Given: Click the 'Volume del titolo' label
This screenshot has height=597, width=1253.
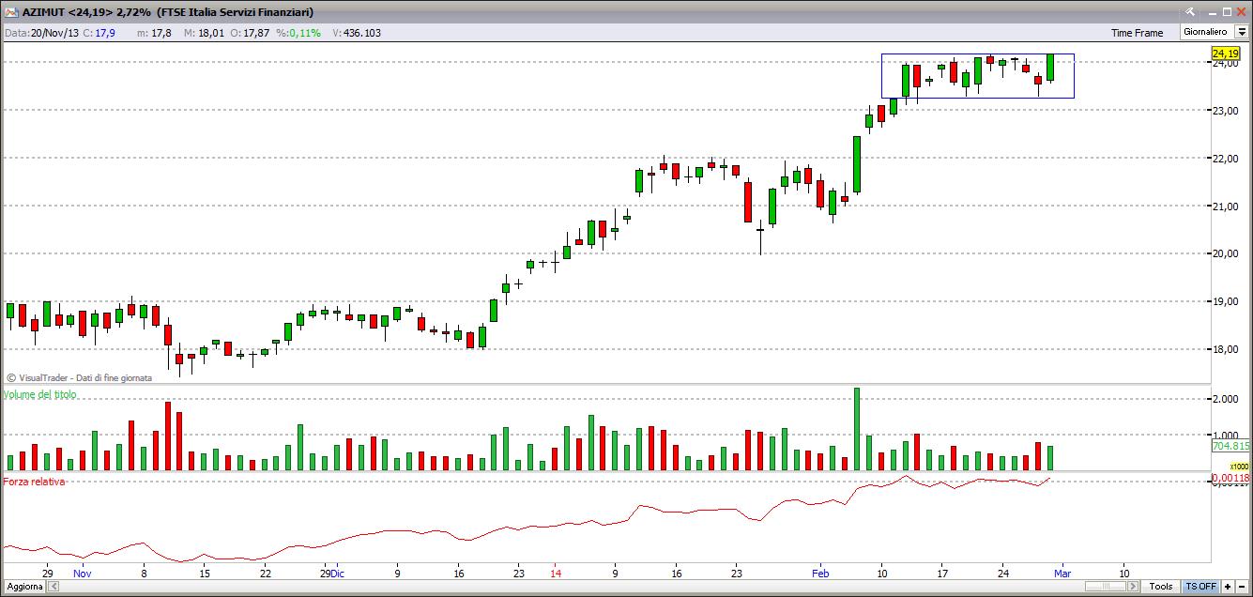Looking at the screenshot, I should pyautogui.click(x=41, y=394).
